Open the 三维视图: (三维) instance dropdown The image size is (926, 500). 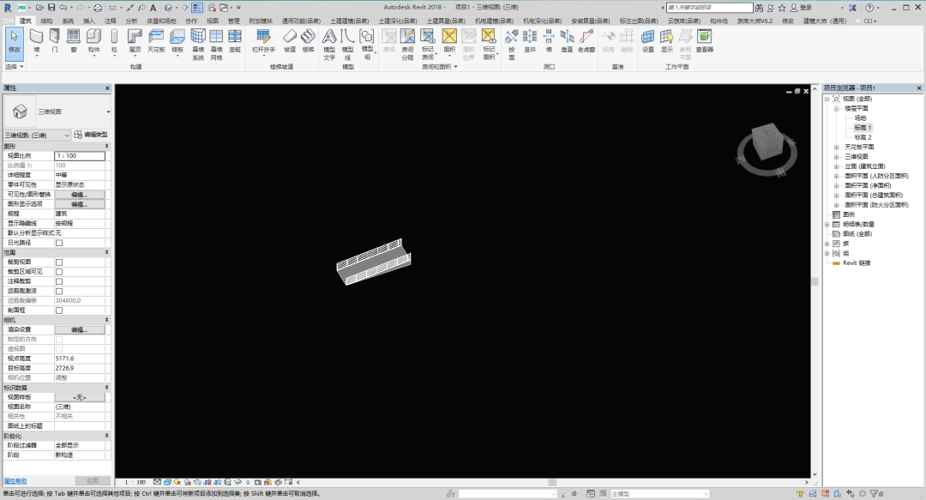tap(37, 136)
